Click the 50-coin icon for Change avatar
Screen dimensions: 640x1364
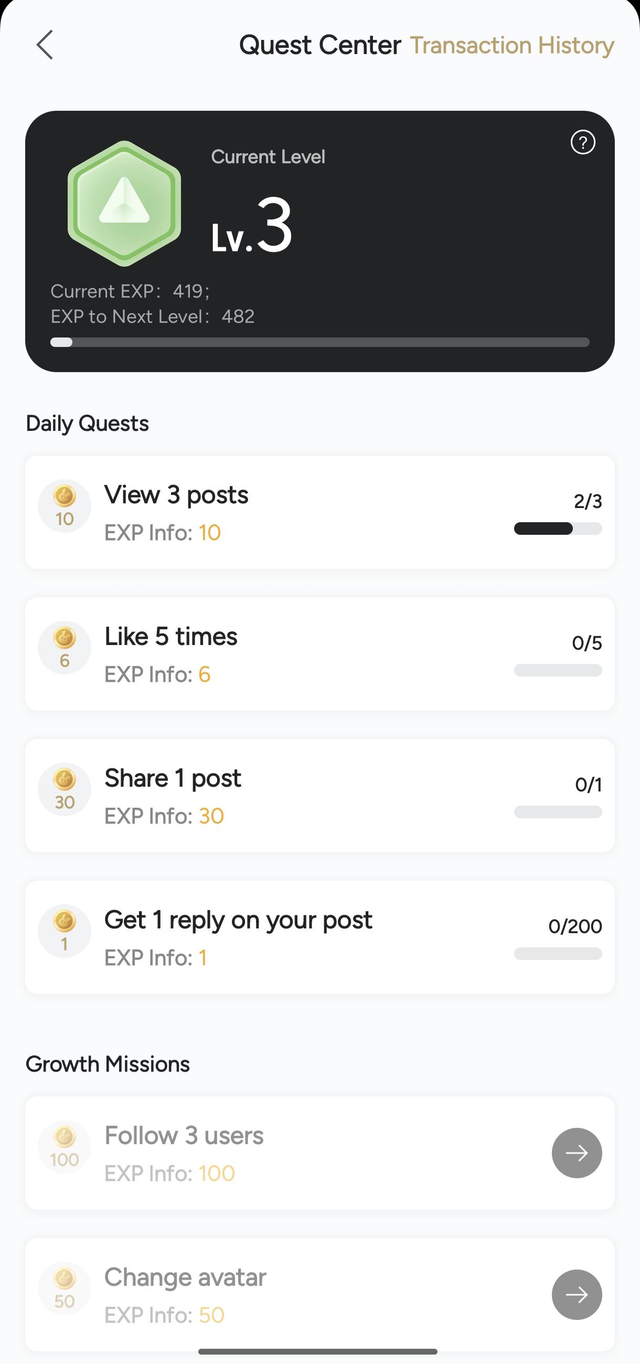[x=65, y=1288]
